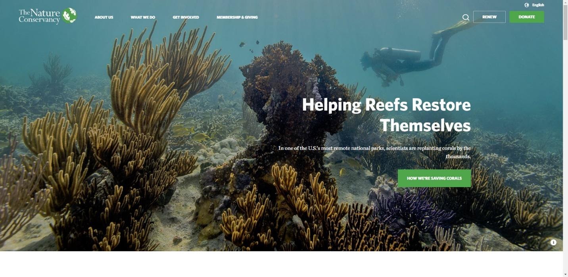568x277 pixels.
Task: Click The Nature Conservancy logo
Action: click(x=48, y=16)
